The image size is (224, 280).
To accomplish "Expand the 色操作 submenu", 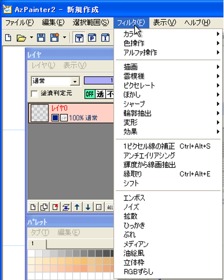I will (168, 43).
